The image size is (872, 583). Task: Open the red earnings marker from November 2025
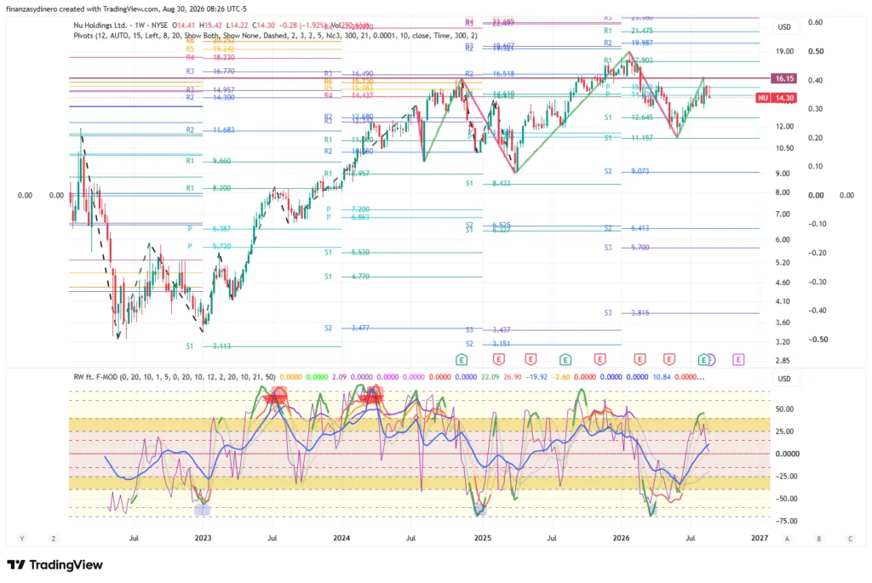click(x=600, y=359)
